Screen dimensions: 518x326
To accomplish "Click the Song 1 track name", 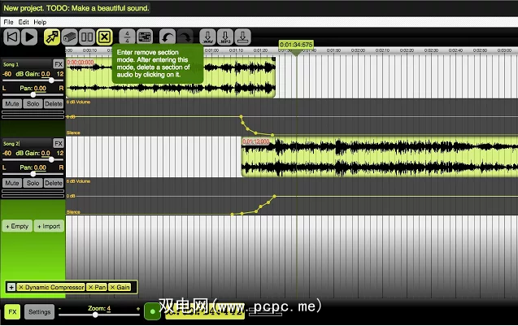I will click(11, 64).
